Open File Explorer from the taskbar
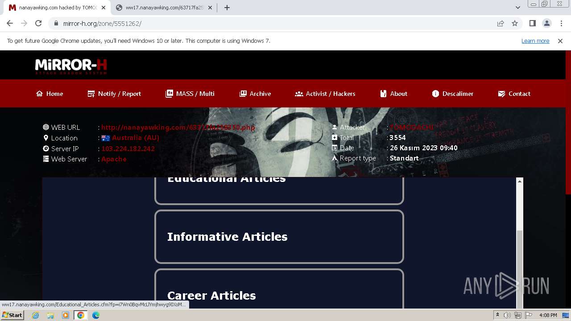Viewport: 571px width, 321px height. [50, 315]
